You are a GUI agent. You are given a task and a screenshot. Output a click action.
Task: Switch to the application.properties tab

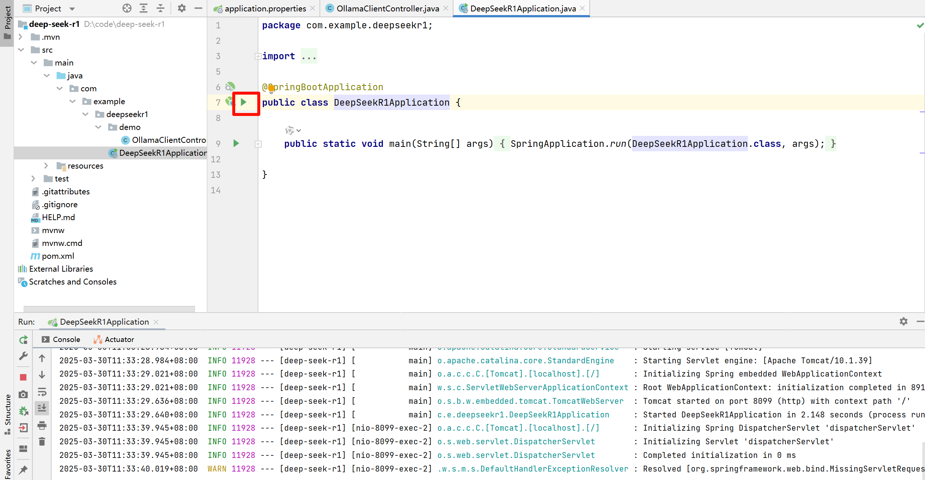[265, 8]
